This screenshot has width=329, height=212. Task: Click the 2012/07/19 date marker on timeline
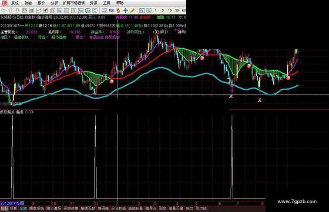[x=12, y=203]
